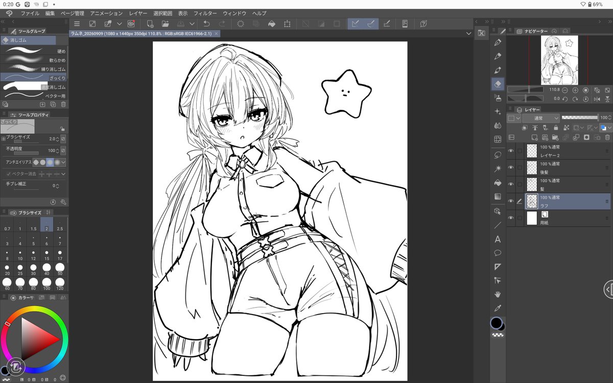This screenshot has width=613, height=383.
Task: Click the New layer folder icon
Action: [x=554, y=137]
